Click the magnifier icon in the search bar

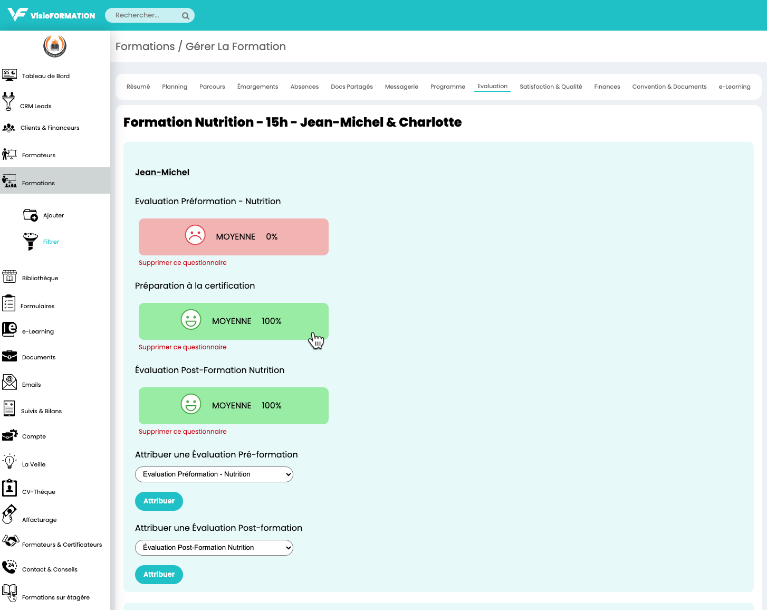186,16
